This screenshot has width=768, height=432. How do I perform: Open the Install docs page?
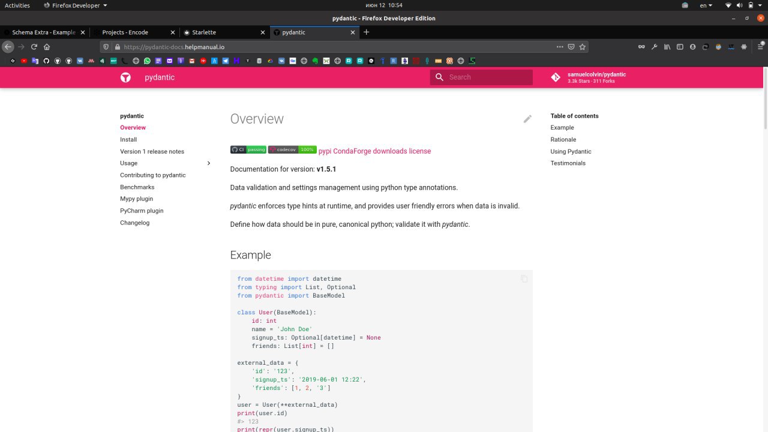click(x=128, y=140)
